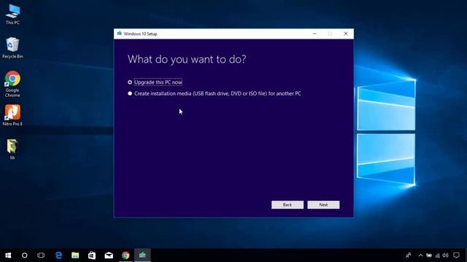467x262 pixels.
Task: Open network status tray icon
Action: 437,255
